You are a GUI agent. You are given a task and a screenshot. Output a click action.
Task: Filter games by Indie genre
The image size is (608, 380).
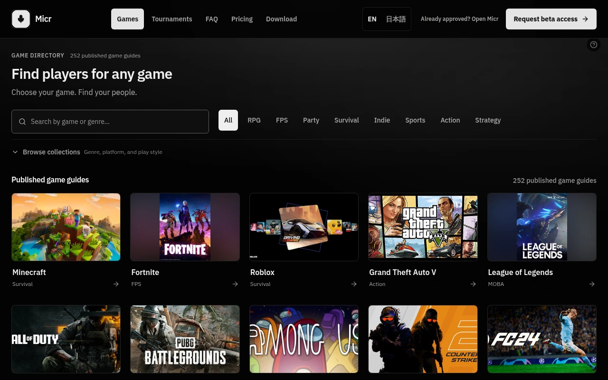[382, 120]
